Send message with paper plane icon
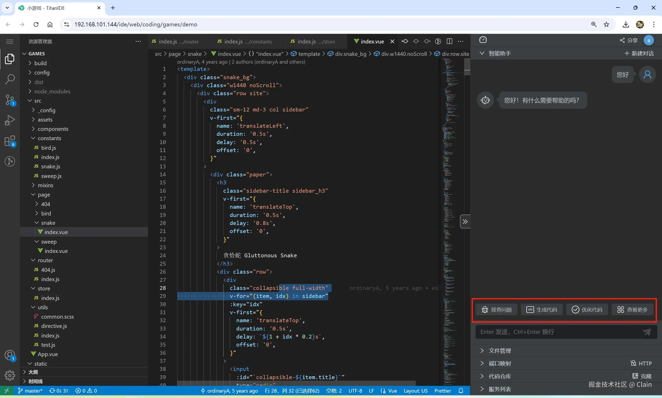 coord(647,332)
